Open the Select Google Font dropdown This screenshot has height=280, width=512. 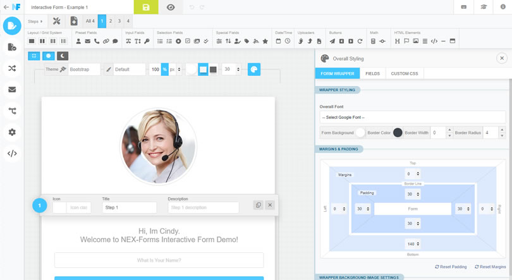(x=413, y=117)
